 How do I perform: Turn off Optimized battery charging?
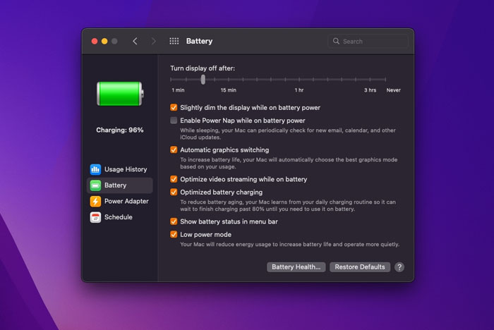point(174,192)
